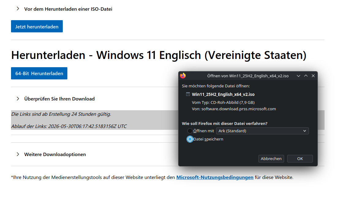
Task: Click chevron beside Weitere Downloadoptionen
Action: (18, 154)
